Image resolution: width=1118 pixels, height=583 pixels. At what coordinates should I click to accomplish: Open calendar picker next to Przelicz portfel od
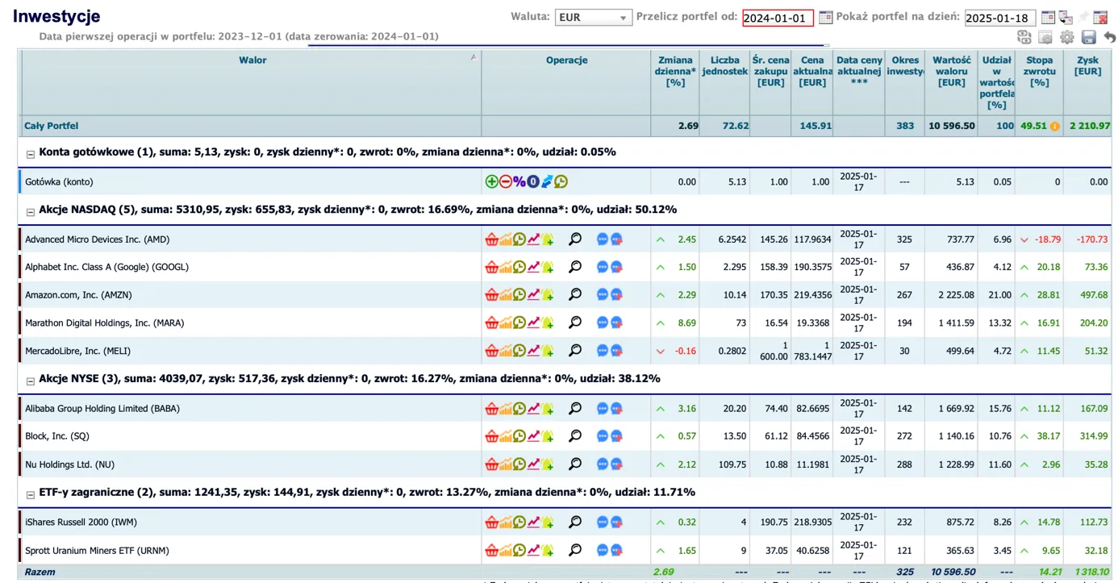click(x=825, y=17)
